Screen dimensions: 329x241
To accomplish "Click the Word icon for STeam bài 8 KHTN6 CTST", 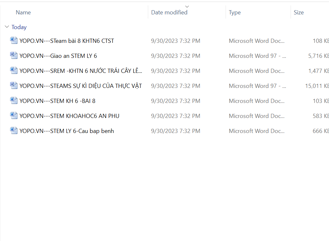I will click(13, 41).
